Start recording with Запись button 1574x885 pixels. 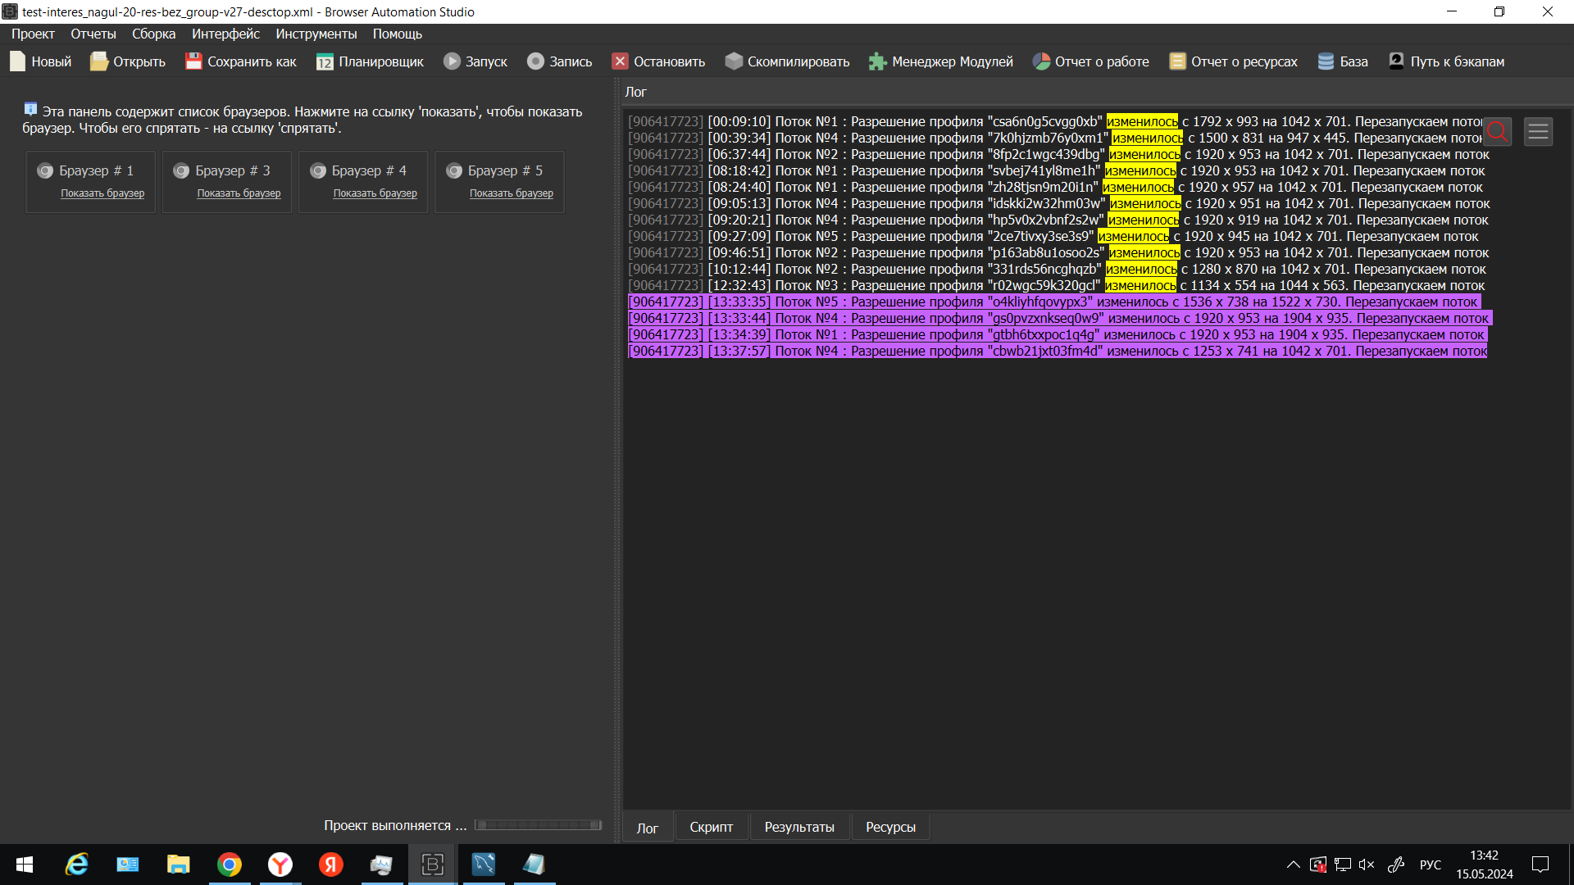click(x=535, y=61)
